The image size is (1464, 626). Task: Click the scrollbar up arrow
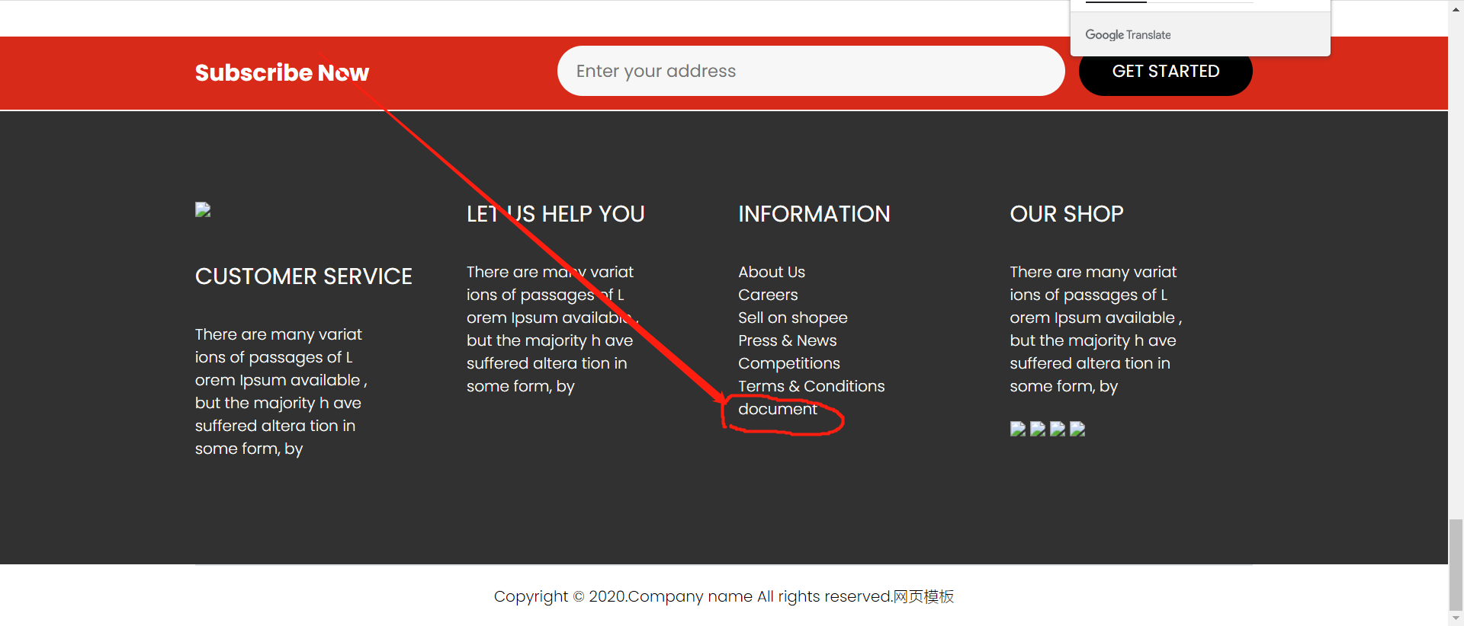pyautogui.click(x=1456, y=6)
